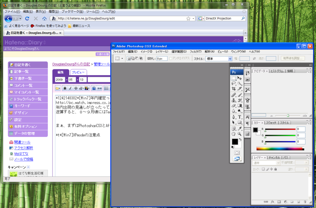Open Firefox Bookmarks menu

point(72,11)
